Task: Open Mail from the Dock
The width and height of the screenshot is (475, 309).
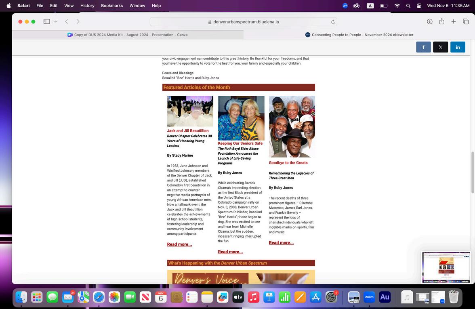Action: tap(68, 297)
